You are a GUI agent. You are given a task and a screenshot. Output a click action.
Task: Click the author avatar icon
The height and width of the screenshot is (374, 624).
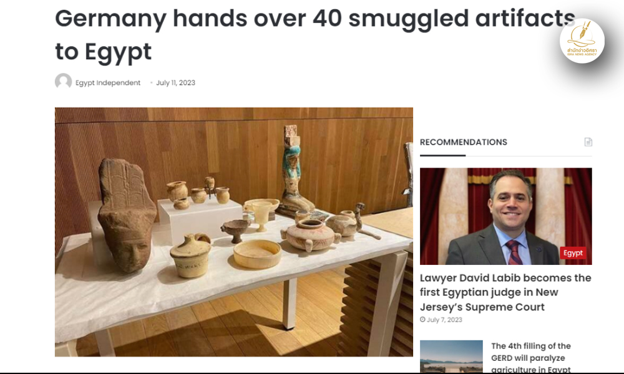point(63,82)
